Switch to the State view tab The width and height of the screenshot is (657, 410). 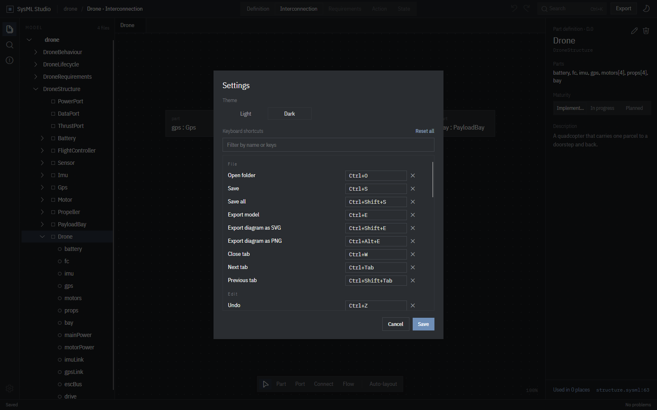(x=404, y=9)
